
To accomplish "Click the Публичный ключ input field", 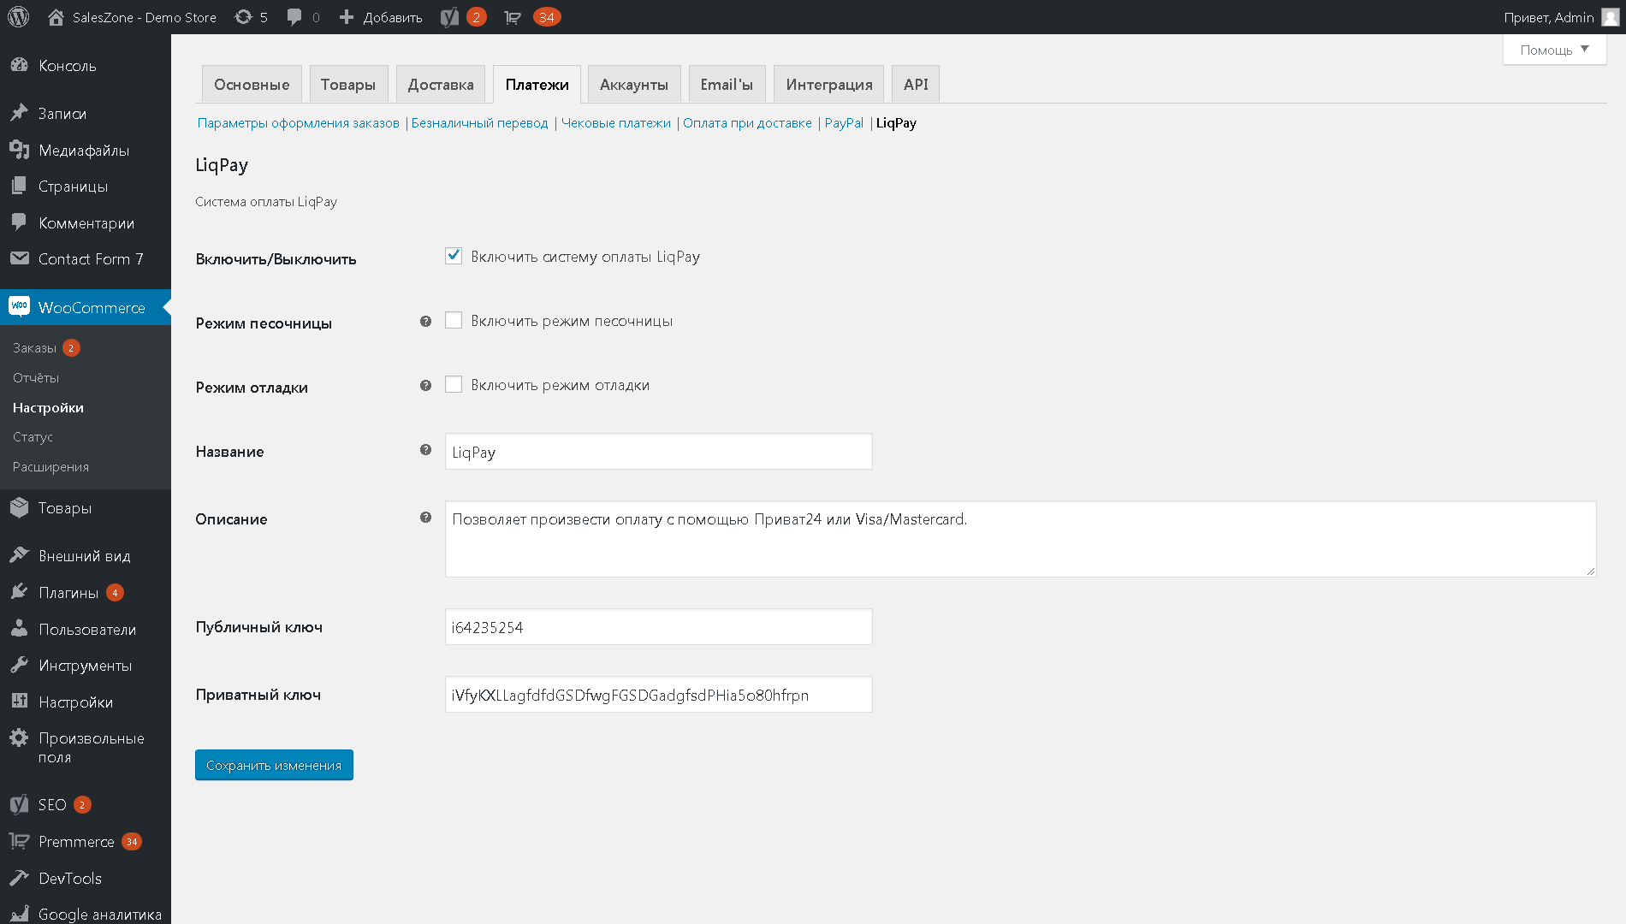I will point(659,627).
